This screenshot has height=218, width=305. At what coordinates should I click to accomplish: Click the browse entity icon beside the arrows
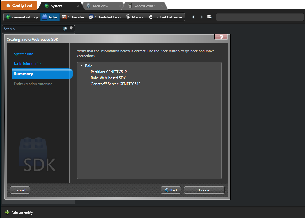[209, 17]
